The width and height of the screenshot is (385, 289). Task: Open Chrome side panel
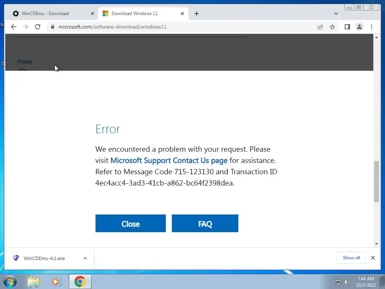(x=347, y=27)
